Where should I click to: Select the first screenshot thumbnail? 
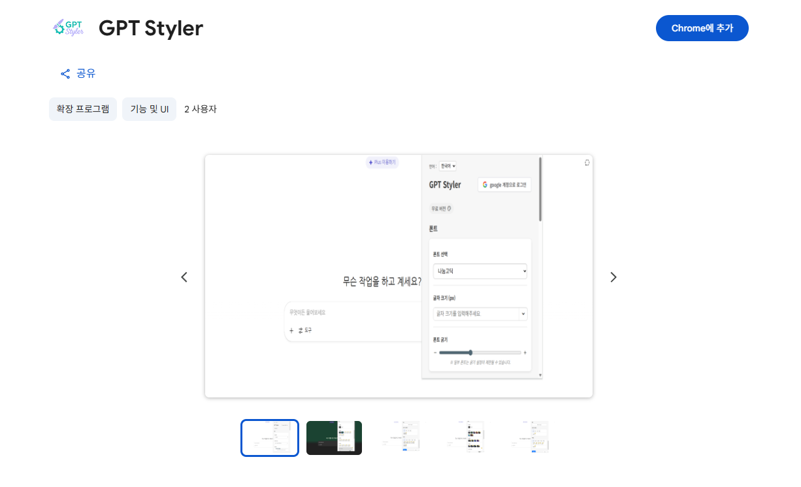[x=270, y=438]
